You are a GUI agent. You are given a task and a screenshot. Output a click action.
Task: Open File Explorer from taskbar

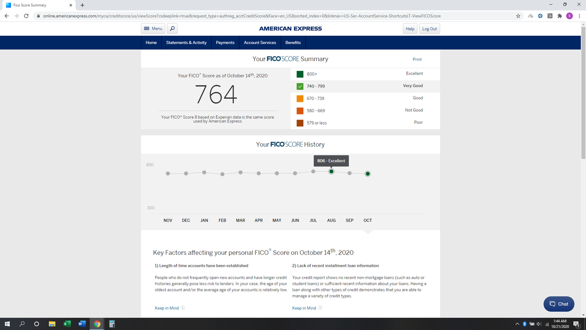click(x=52, y=324)
